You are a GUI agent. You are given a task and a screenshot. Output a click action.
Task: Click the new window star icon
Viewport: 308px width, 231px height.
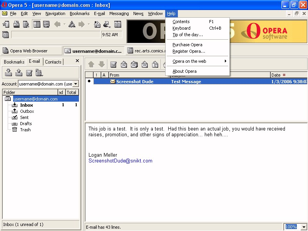(6, 25)
